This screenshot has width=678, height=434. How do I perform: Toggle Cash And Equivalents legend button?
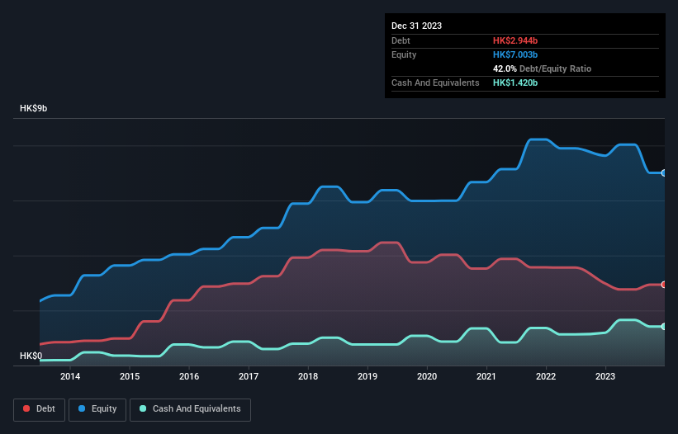[x=190, y=409]
